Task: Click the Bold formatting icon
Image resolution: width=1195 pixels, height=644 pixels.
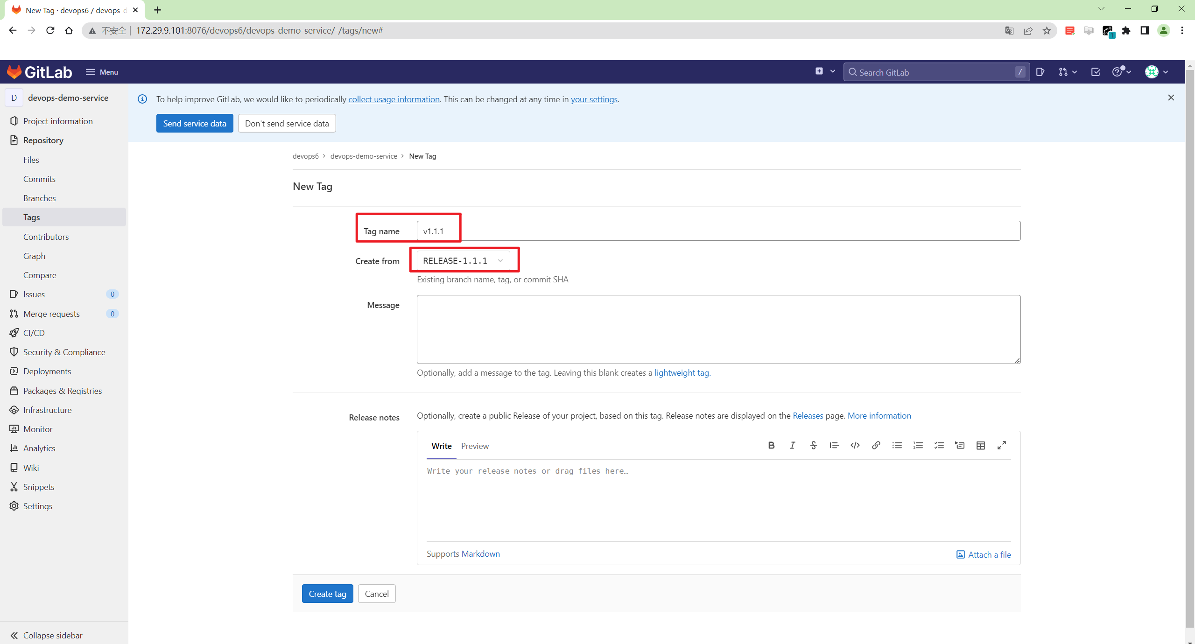Action: tap(771, 445)
